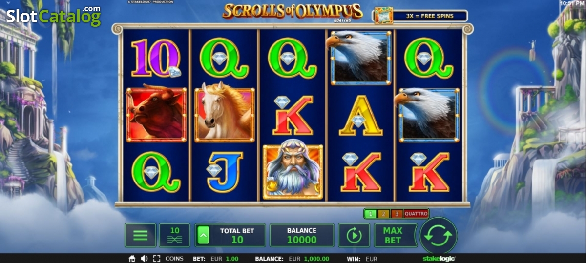Switch display to COINS

click(174, 259)
